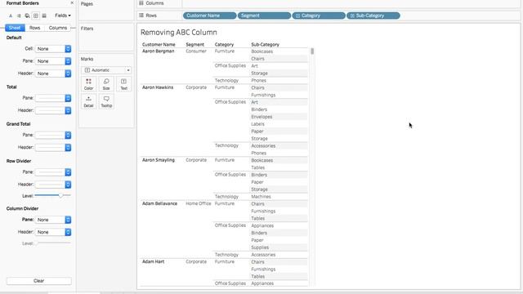Switch to the Sheet tab
The width and height of the screenshot is (523, 294).
[15, 28]
